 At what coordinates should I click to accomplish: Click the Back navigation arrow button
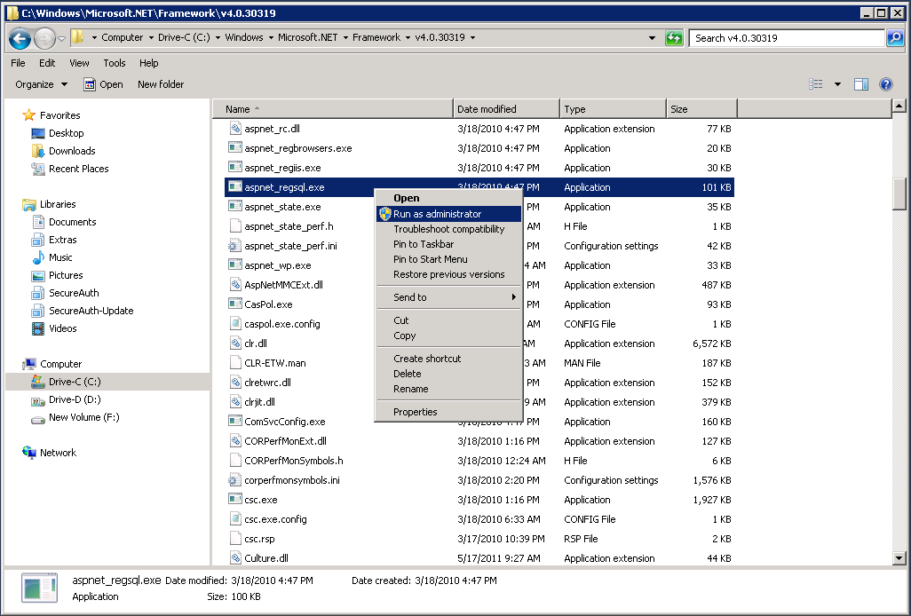[x=20, y=38]
